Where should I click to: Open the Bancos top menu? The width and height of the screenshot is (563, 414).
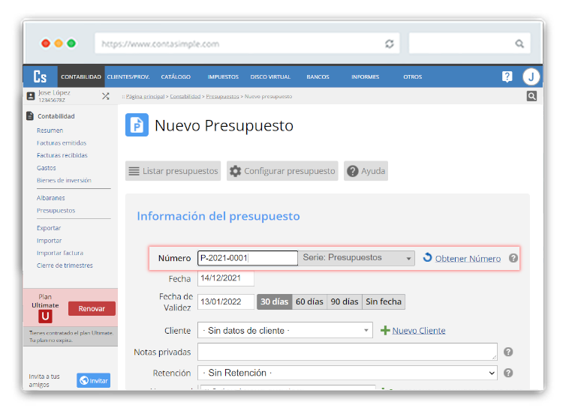point(318,76)
